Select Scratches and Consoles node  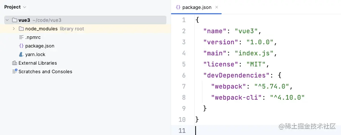(45, 71)
